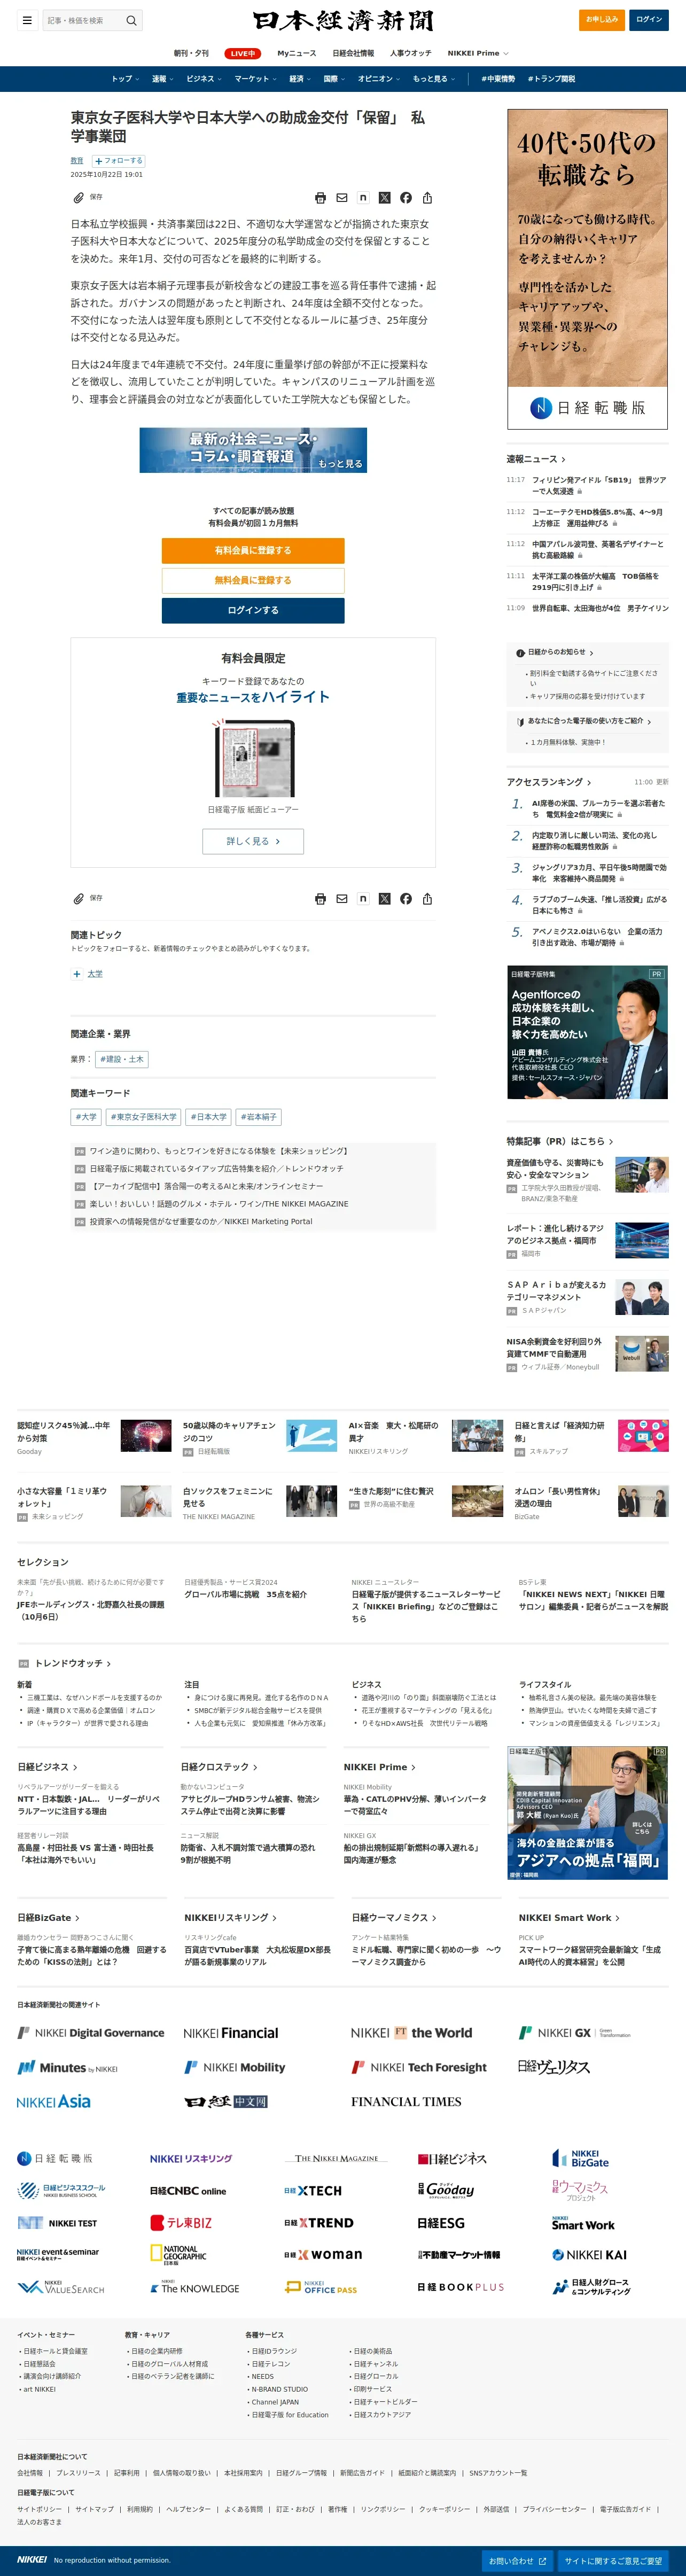The image size is (686, 2576).
Task: Click the share icon below the membership box
Action: tap(427, 899)
